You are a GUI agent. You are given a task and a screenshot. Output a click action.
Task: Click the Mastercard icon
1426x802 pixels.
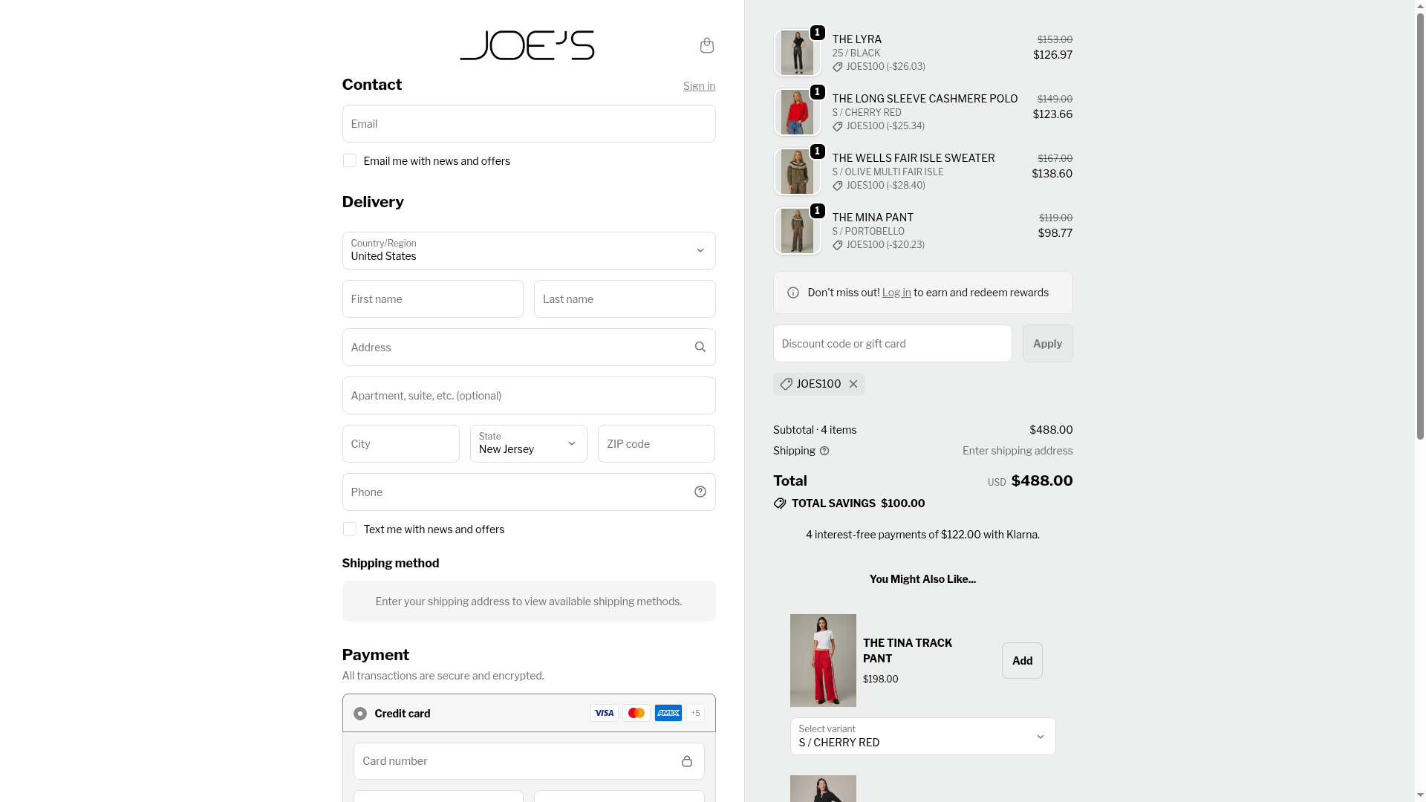point(637,713)
